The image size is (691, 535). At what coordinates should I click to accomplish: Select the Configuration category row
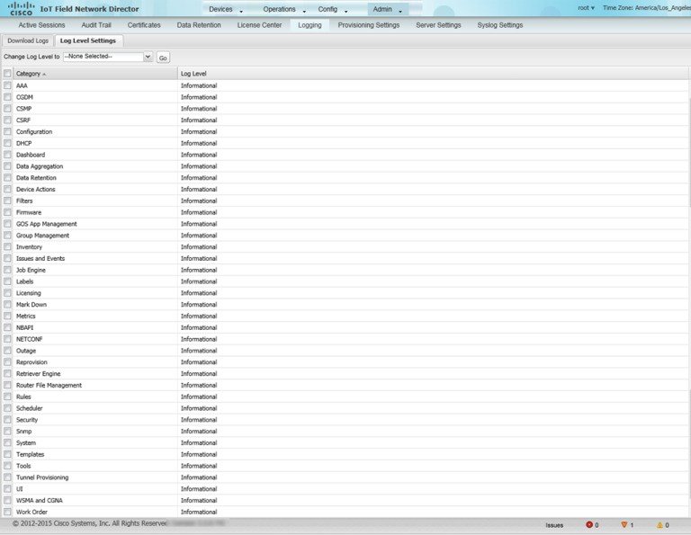345,131
